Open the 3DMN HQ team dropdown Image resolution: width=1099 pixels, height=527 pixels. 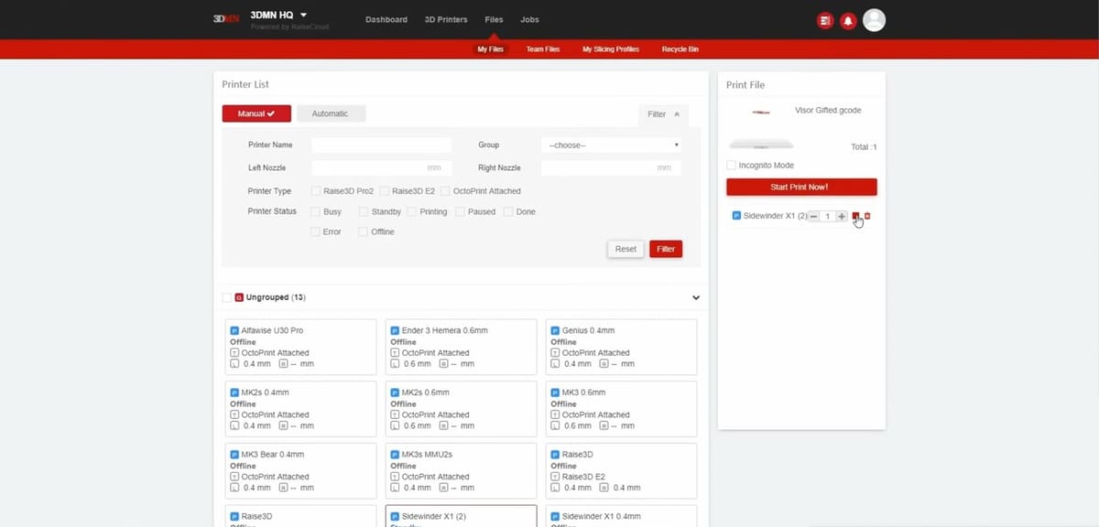278,15
